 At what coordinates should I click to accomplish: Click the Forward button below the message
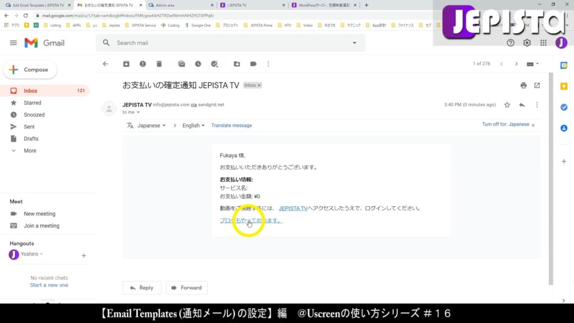coord(187,288)
